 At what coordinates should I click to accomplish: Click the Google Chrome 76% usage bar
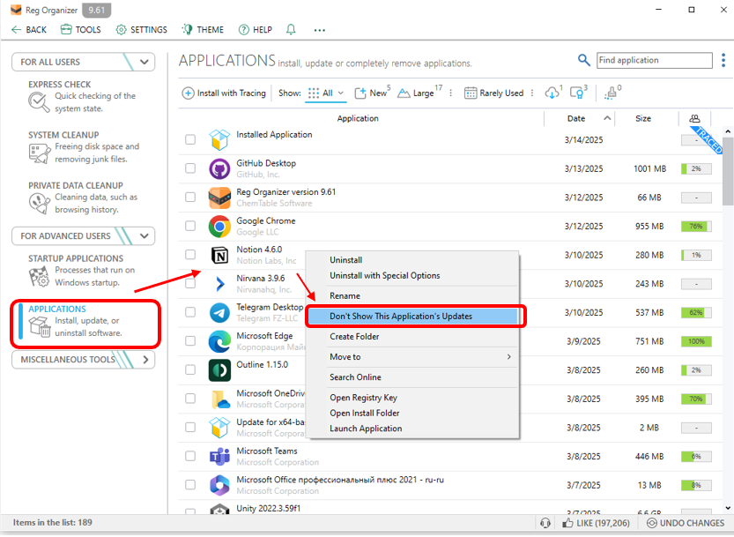[696, 227]
